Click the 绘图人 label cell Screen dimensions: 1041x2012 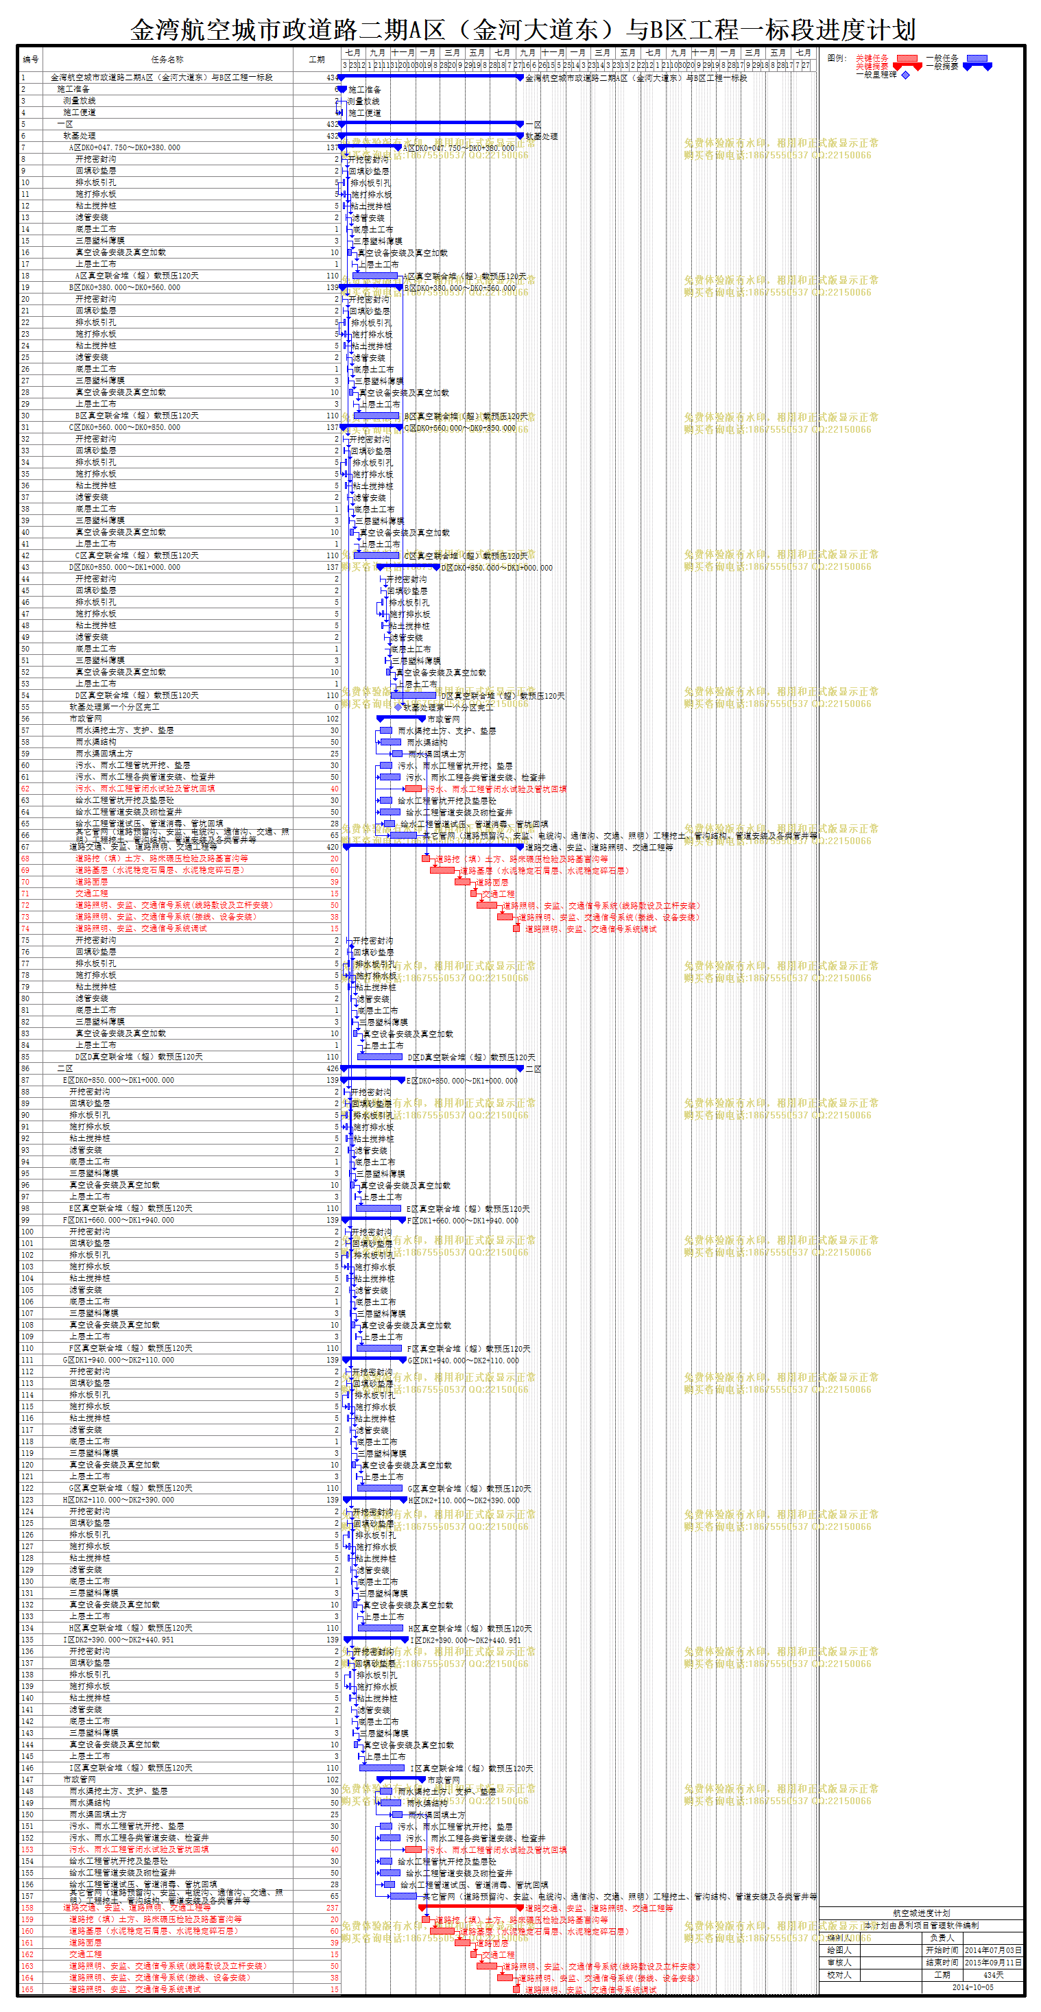pos(839,1950)
